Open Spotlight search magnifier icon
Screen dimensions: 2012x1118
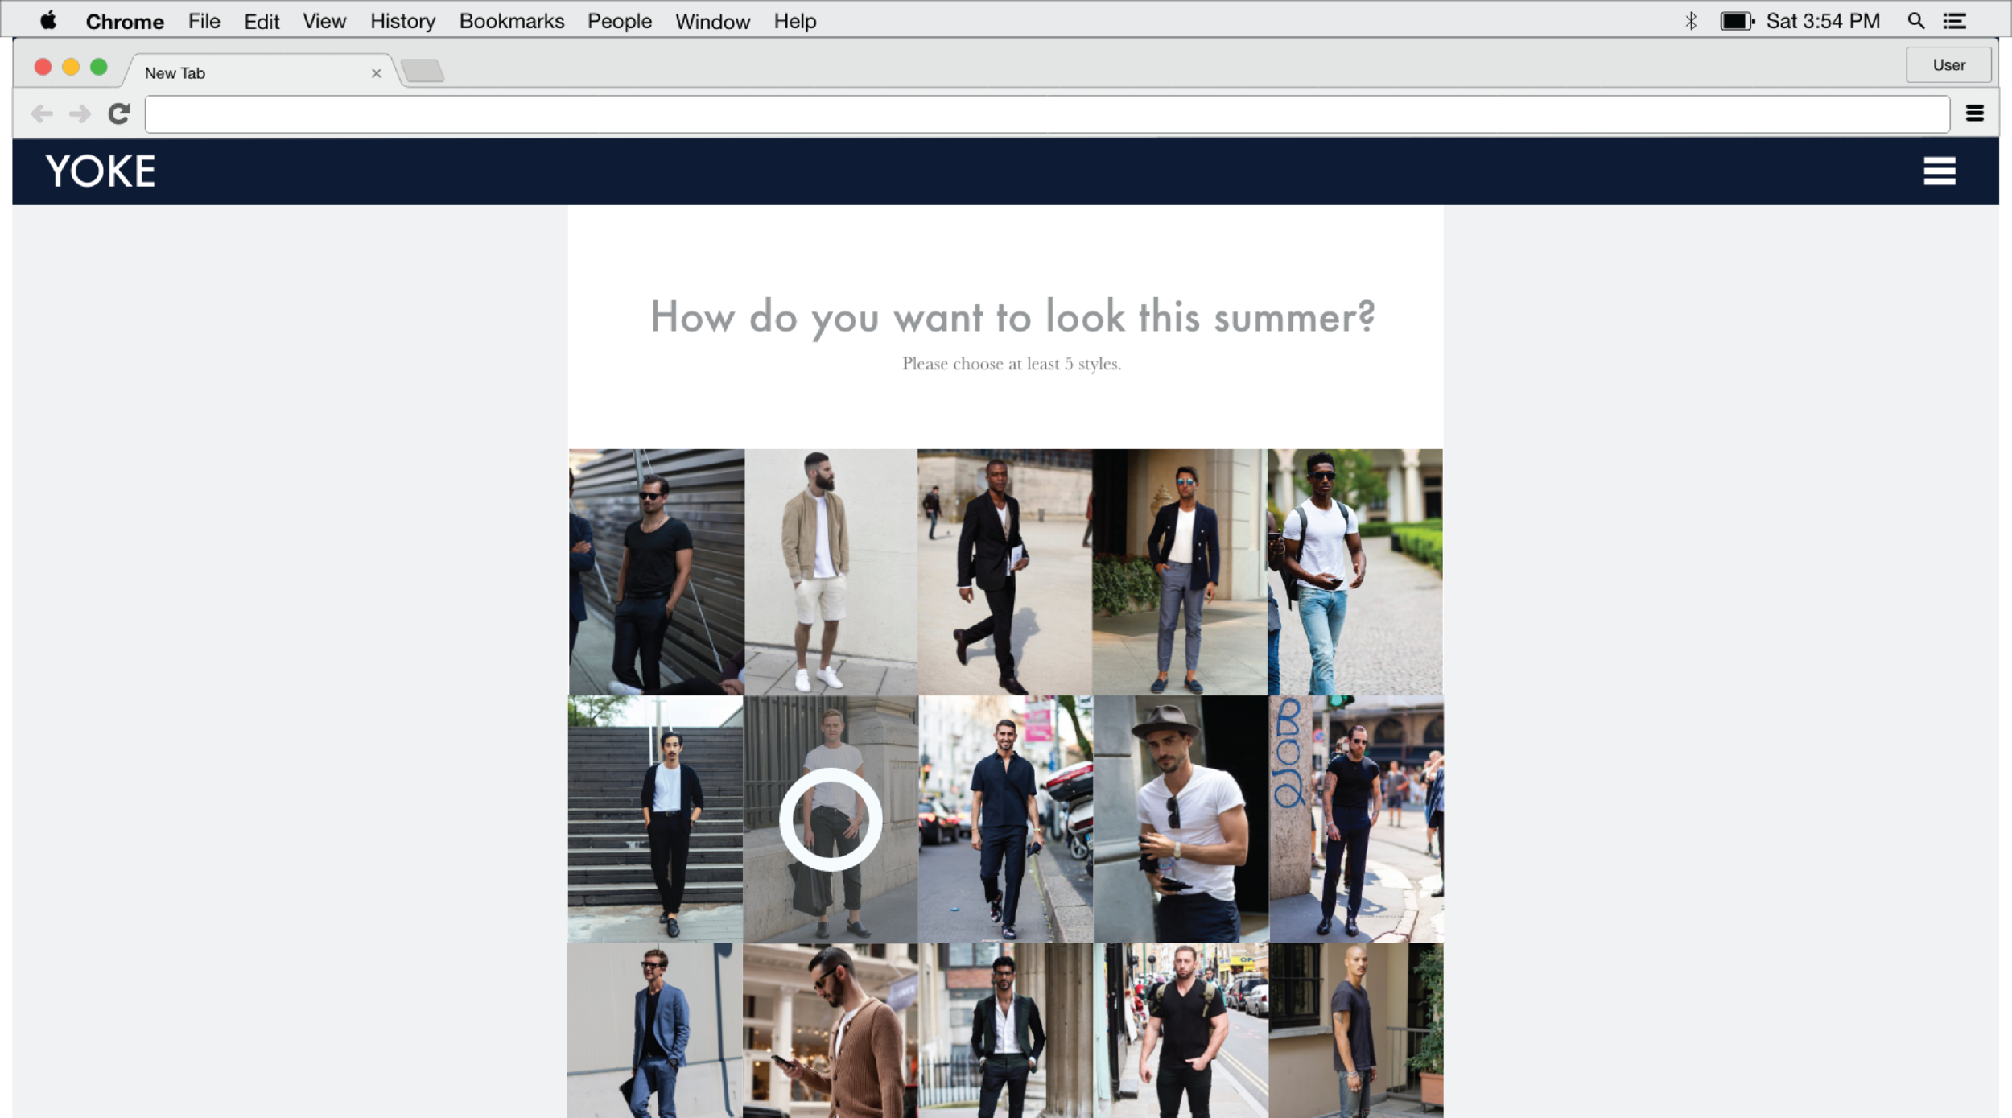pyautogui.click(x=1916, y=21)
